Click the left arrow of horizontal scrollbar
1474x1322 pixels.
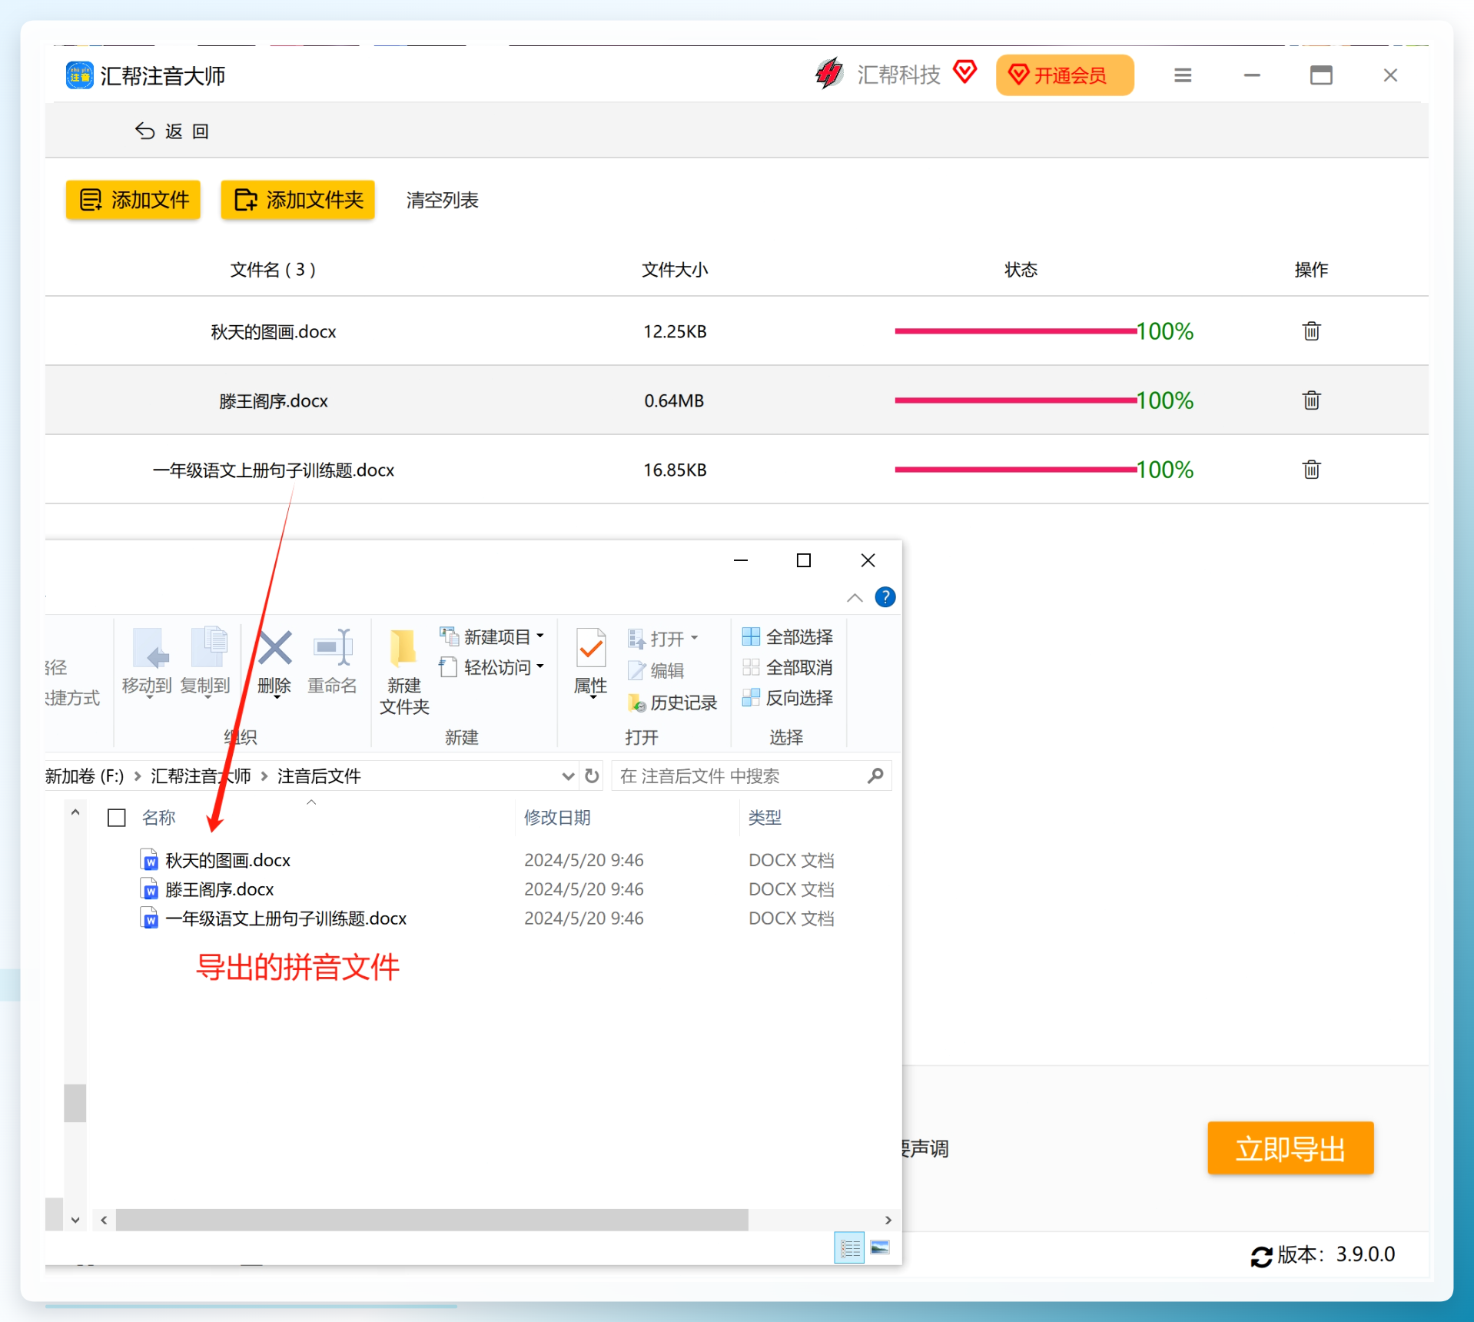pos(104,1220)
